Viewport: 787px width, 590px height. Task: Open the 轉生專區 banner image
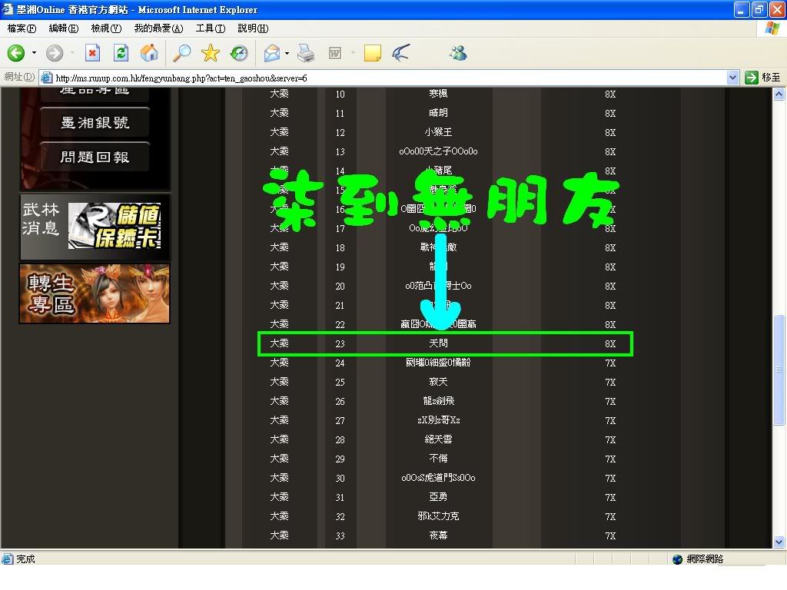click(x=95, y=293)
